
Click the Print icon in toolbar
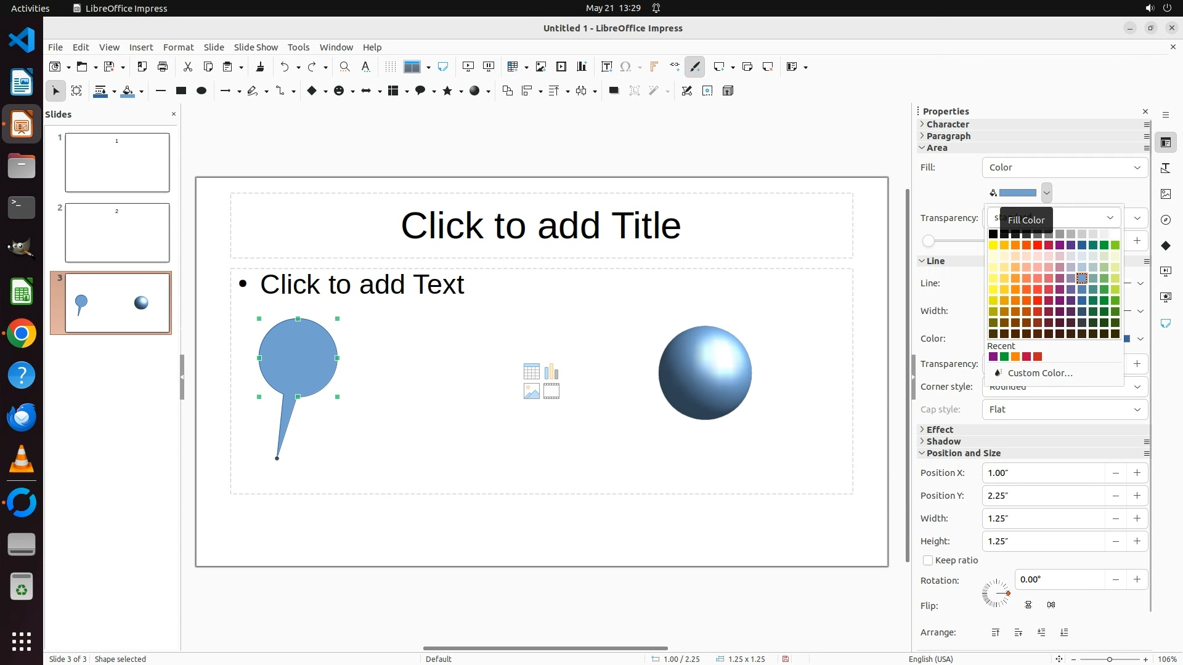[163, 66]
